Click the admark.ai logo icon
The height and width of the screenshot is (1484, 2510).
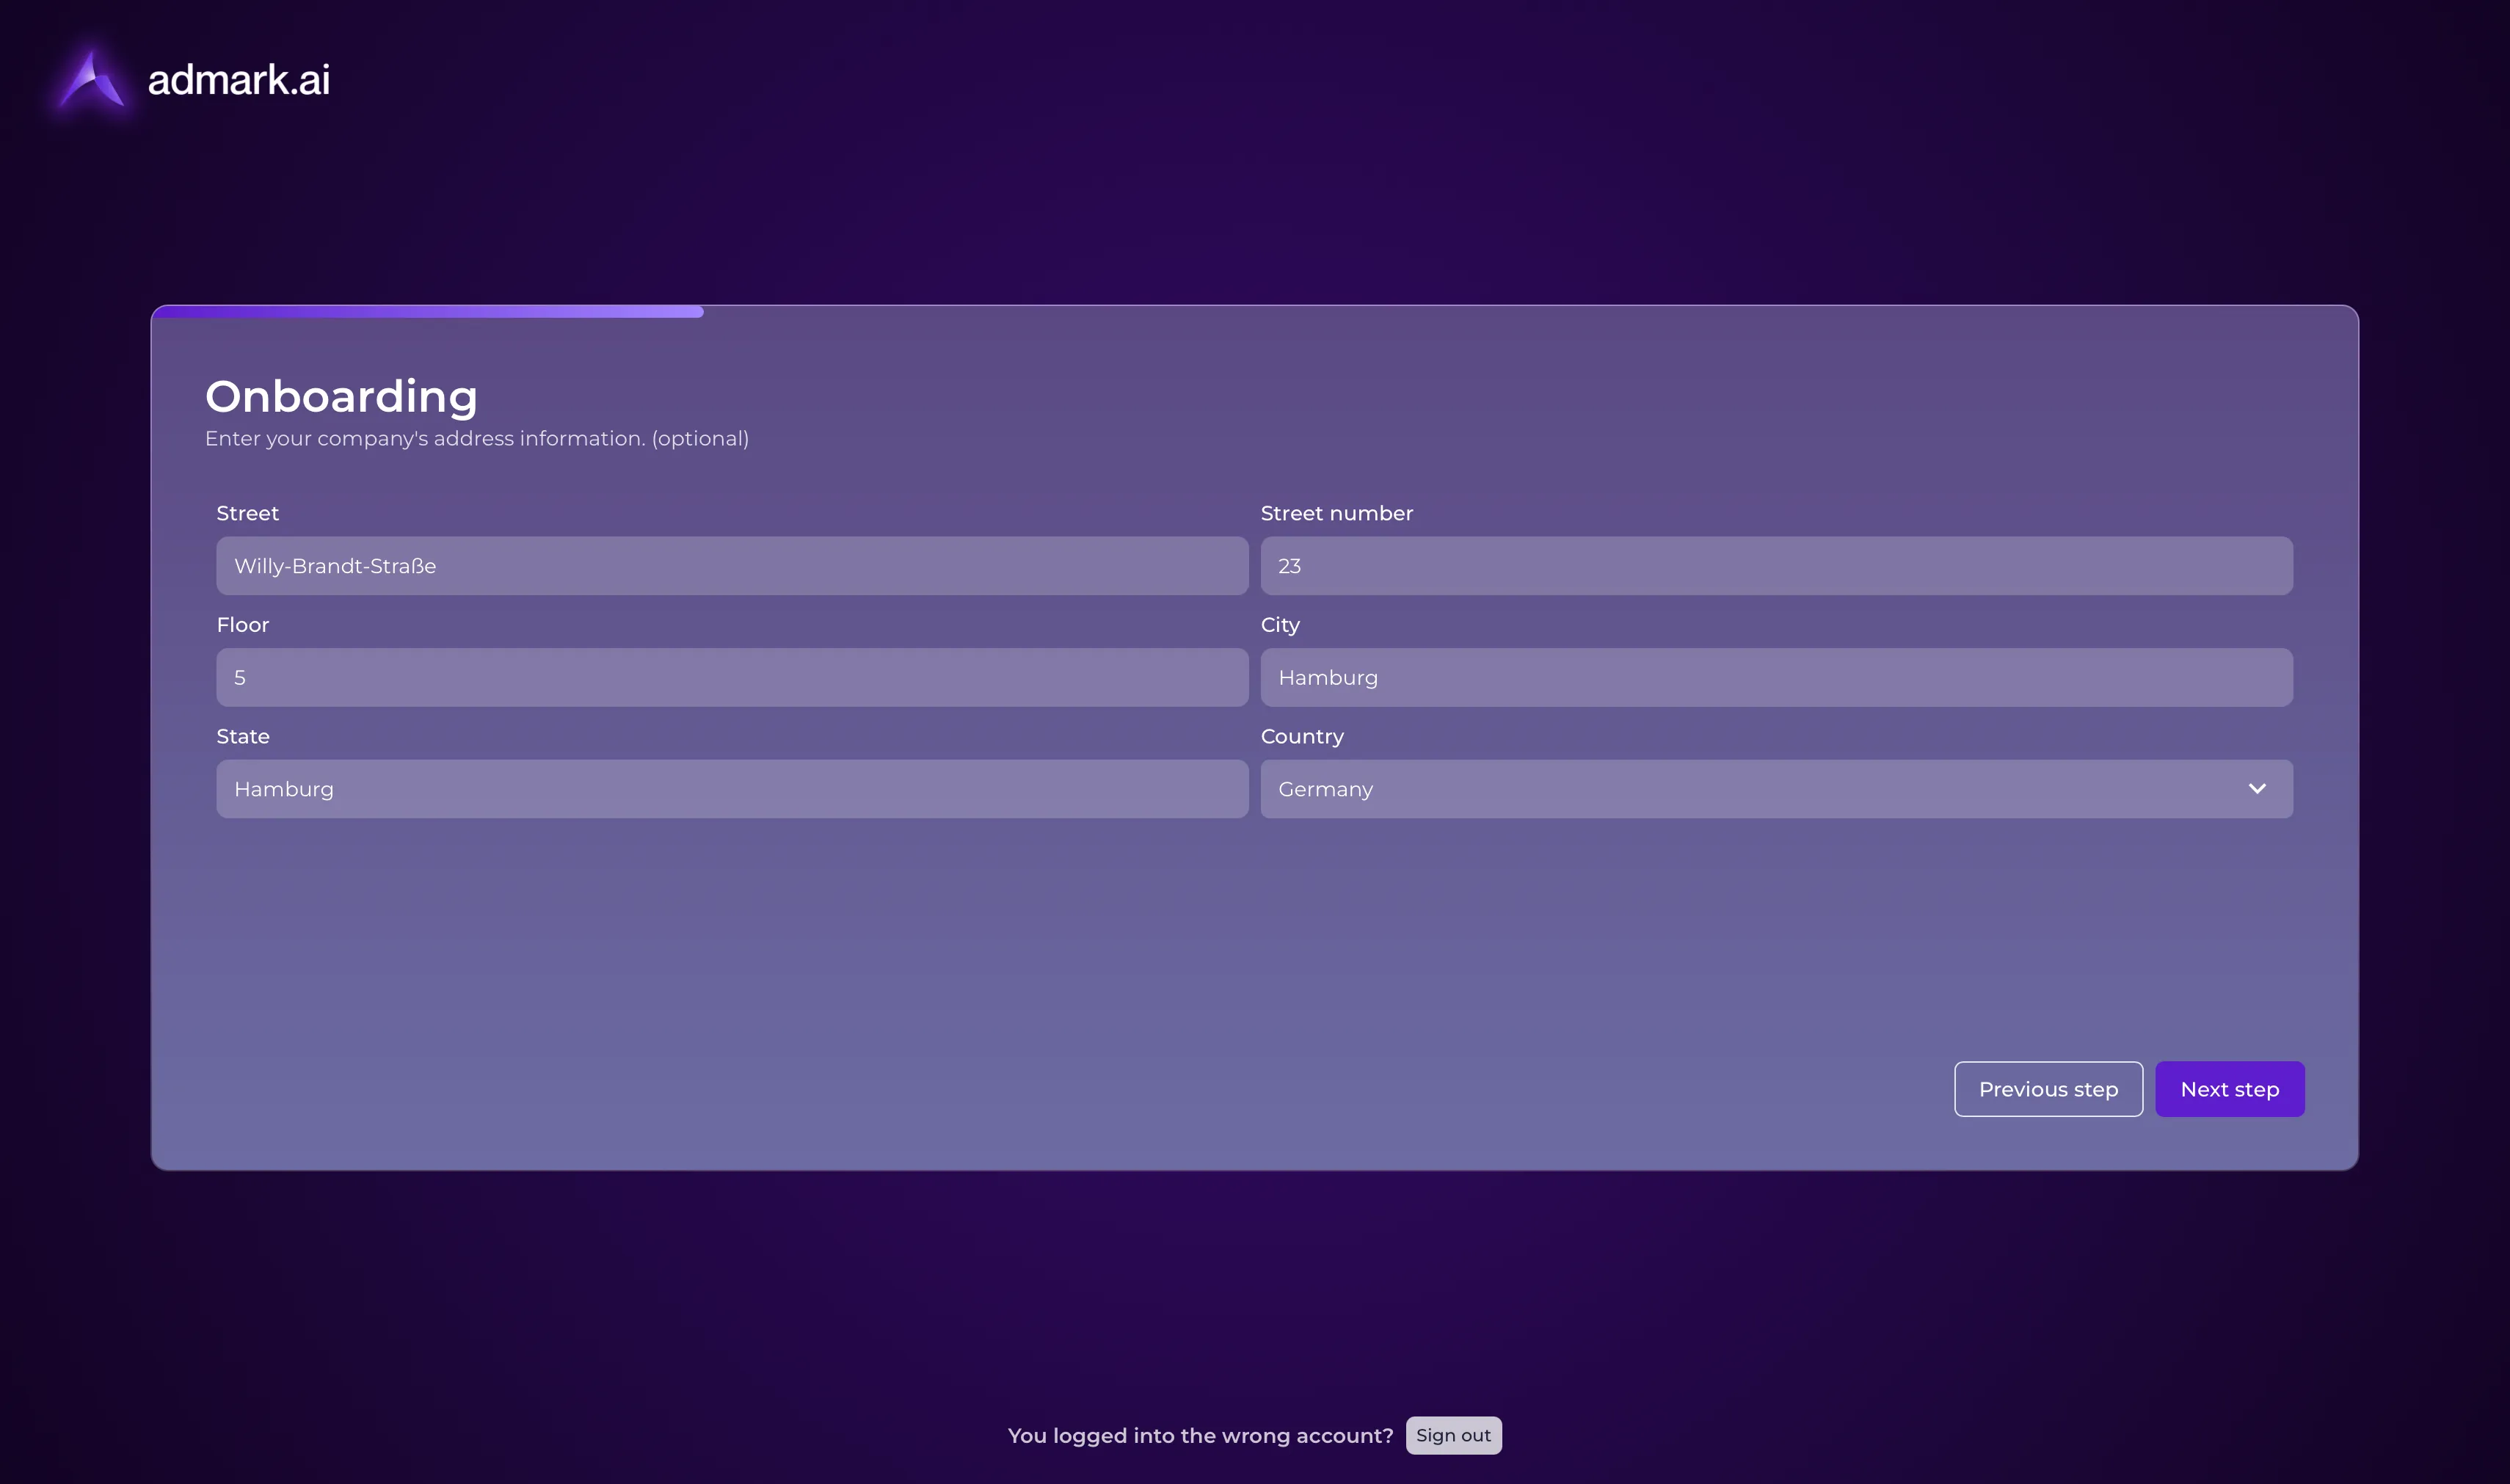pos(92,80)
